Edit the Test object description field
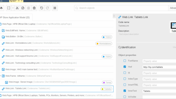The image size is (176, 99). click(x=129, y=34)
